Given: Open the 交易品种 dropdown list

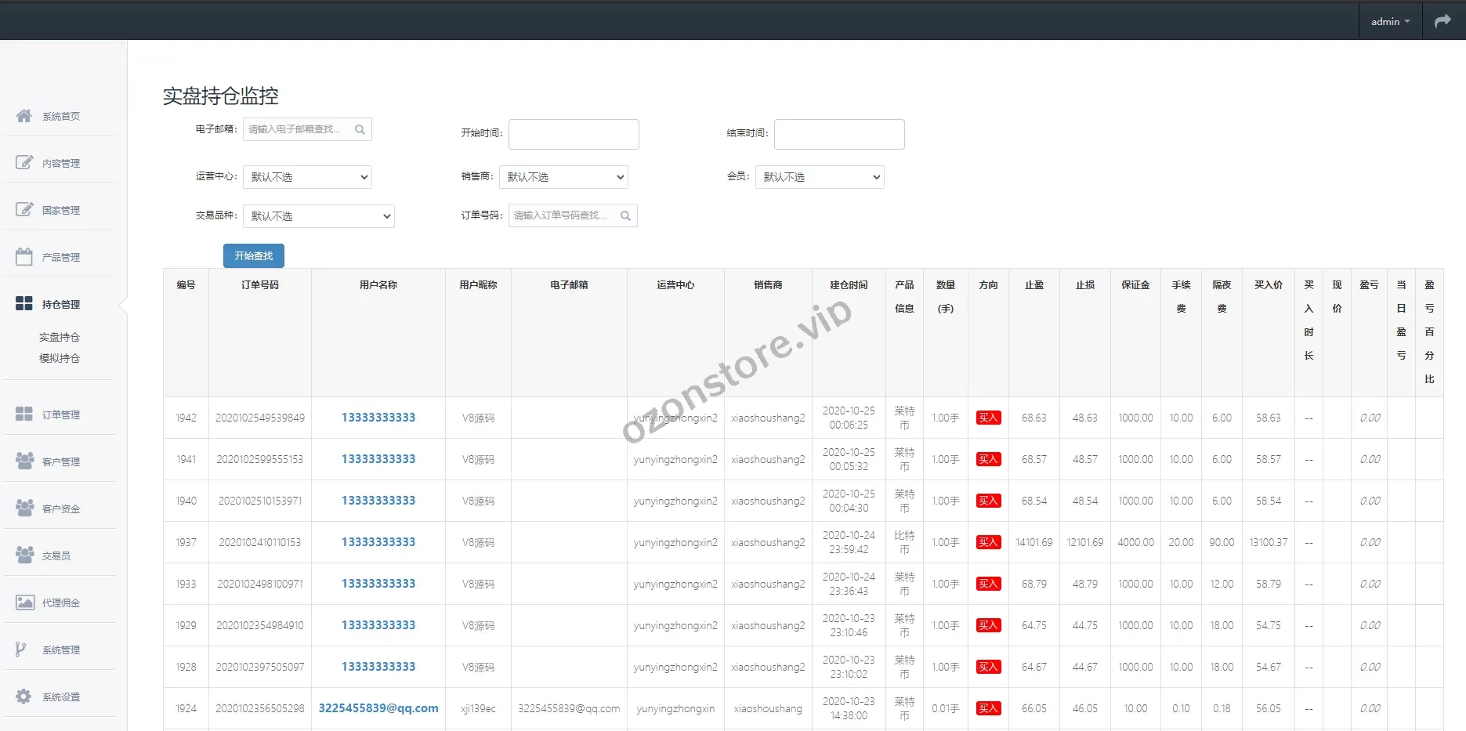Looking at the screenshot, I should [x=318, y=216].
